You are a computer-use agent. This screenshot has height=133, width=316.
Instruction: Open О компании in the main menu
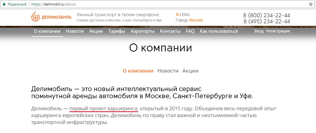47,31
